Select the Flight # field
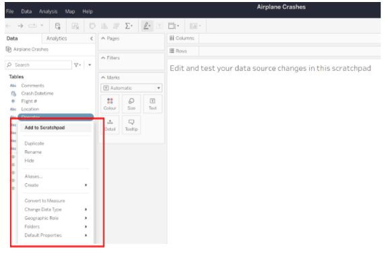 [29, 102]
